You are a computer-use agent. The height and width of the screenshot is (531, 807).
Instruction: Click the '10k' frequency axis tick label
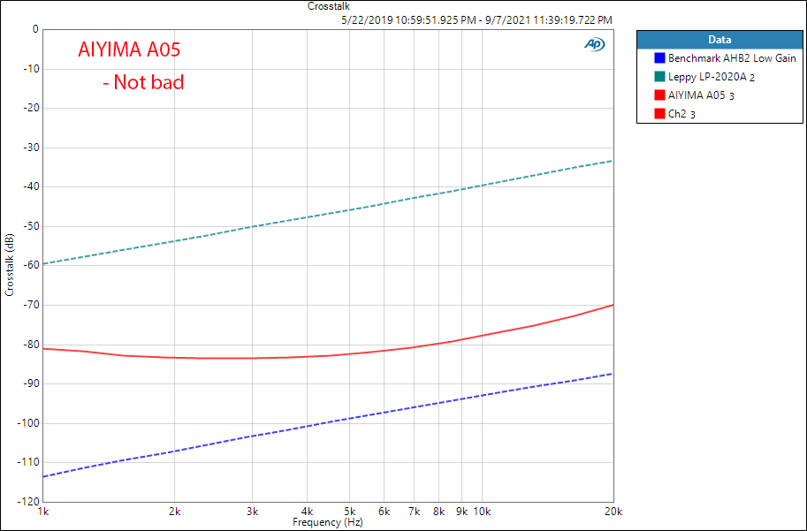(482, 512)
